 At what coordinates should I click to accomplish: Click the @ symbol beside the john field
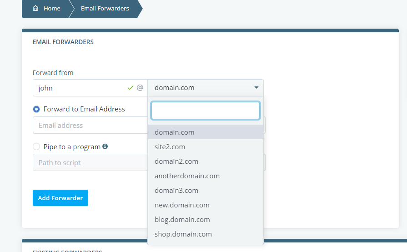pyautogui.click(x=140, y=88)
